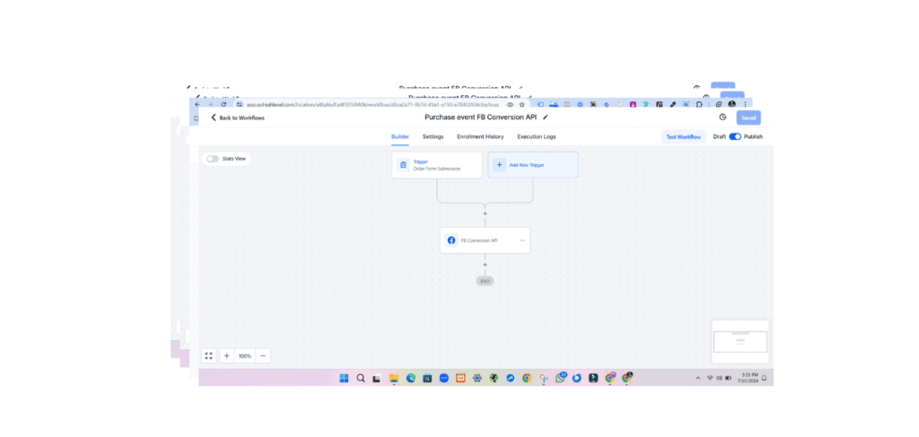This screenshot has height=437, width=919.
Task: Open Windows taskbar search
Action: click(x=361, y=378)
